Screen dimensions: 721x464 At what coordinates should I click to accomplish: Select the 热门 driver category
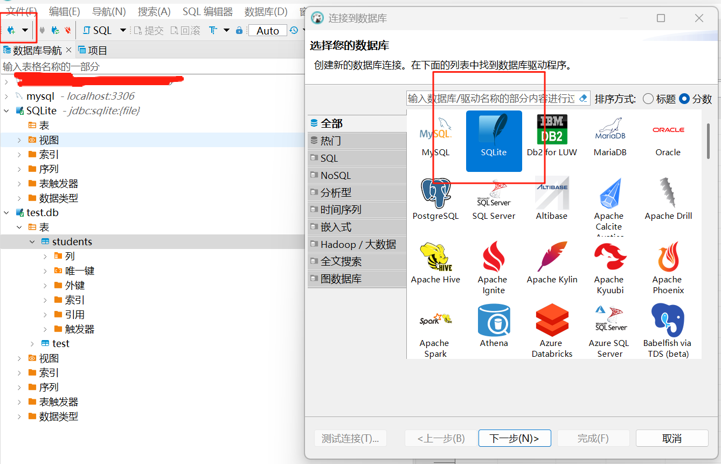[357, 141]
